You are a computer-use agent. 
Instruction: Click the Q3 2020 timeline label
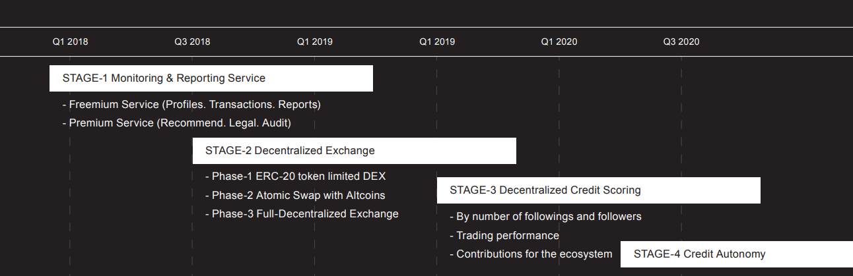681,41
